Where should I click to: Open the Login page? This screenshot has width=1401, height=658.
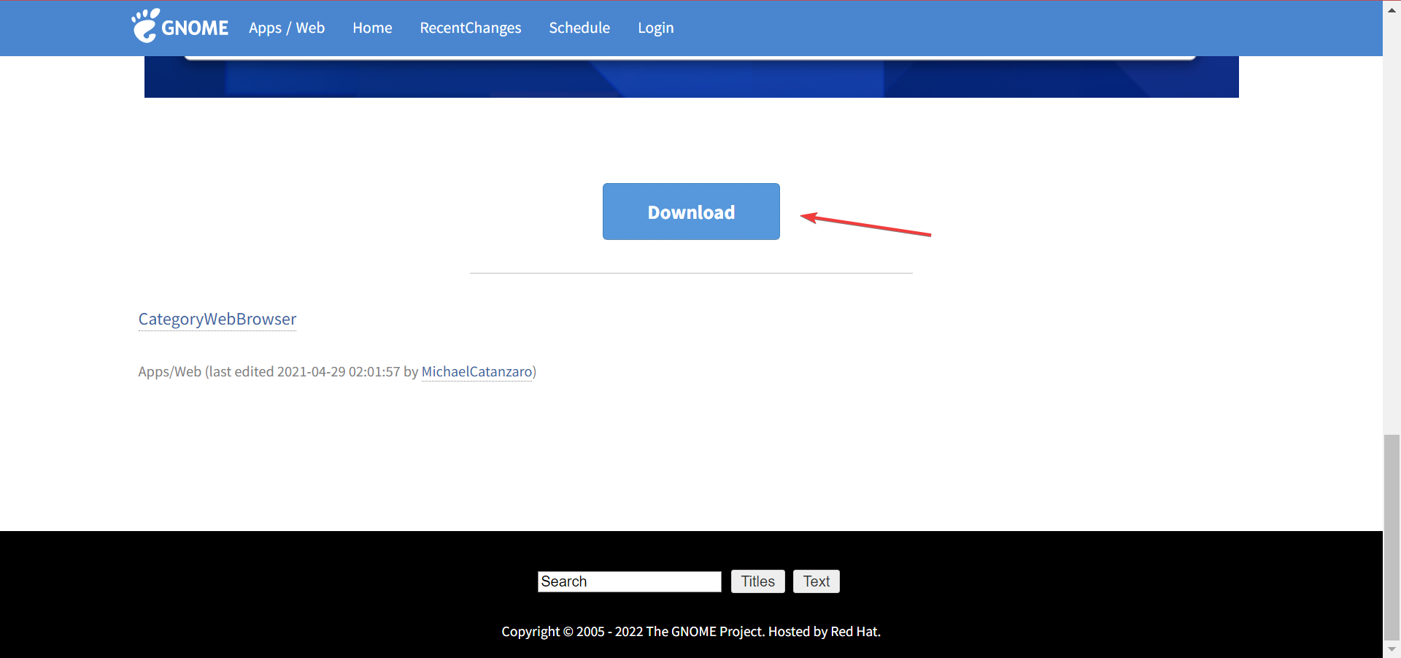655,28
